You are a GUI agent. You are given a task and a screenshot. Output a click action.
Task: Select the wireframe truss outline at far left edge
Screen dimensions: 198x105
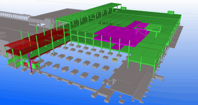point(3,35)
